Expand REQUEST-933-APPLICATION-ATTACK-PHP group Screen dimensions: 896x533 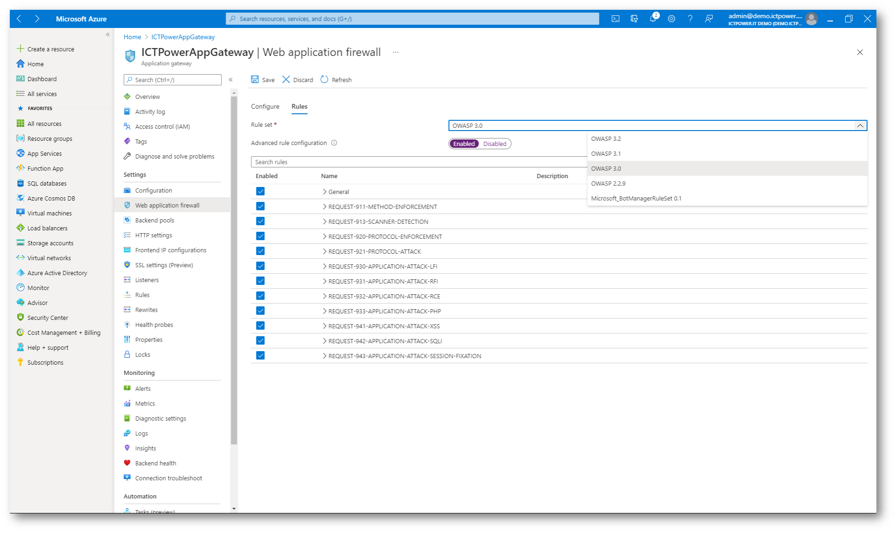click(324, 311)
